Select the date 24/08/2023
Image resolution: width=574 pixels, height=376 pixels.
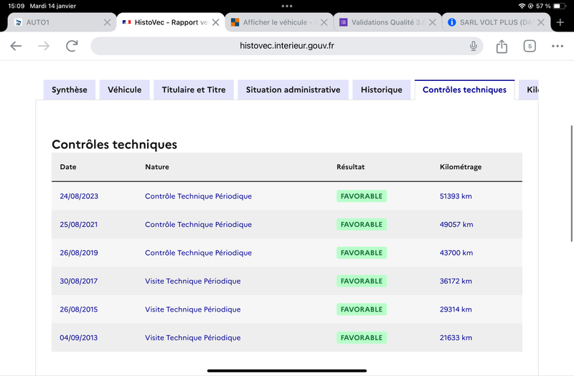tap(79, 196)
